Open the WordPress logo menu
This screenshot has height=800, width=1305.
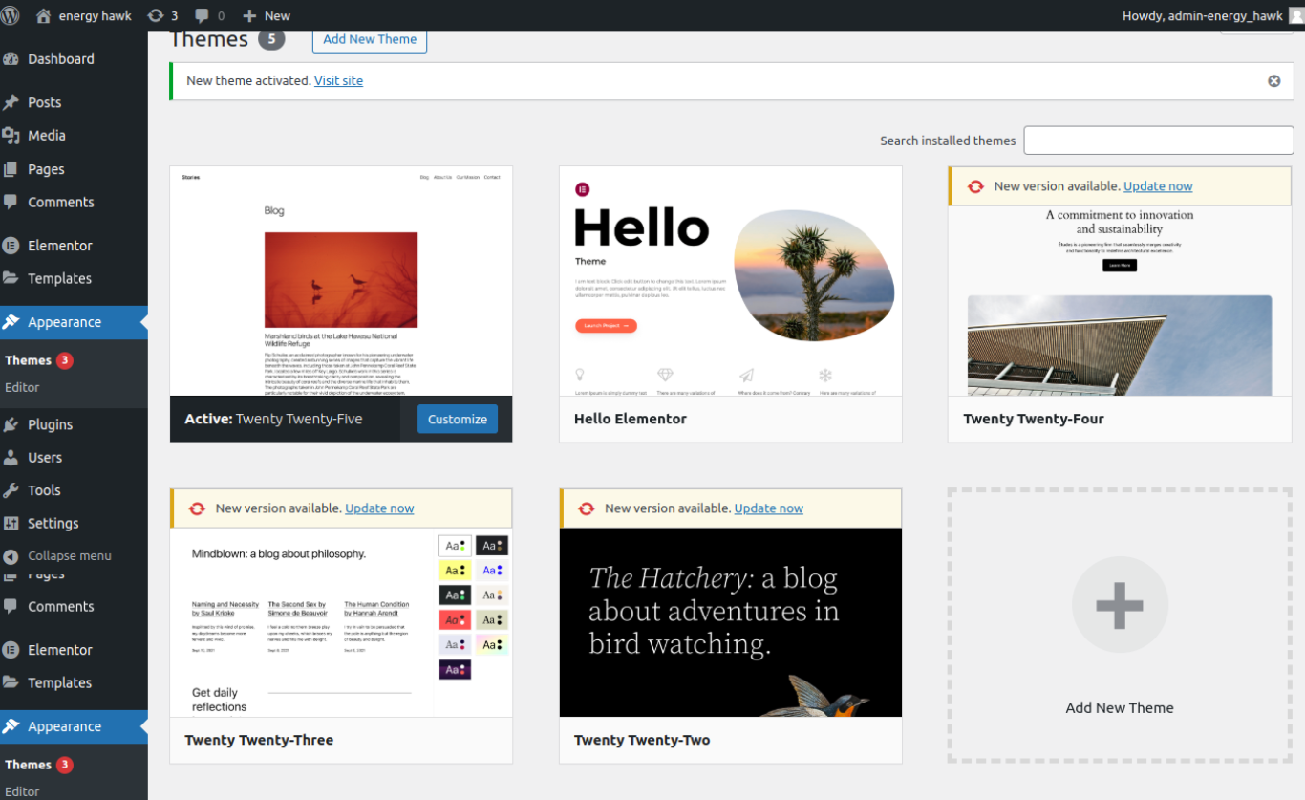11,15
